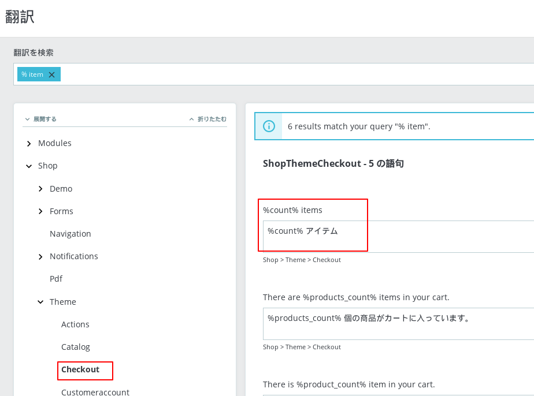Screen dimensions: 534x396
Task: Expand the Modules tree node arrow
Action: coord(29,144)
